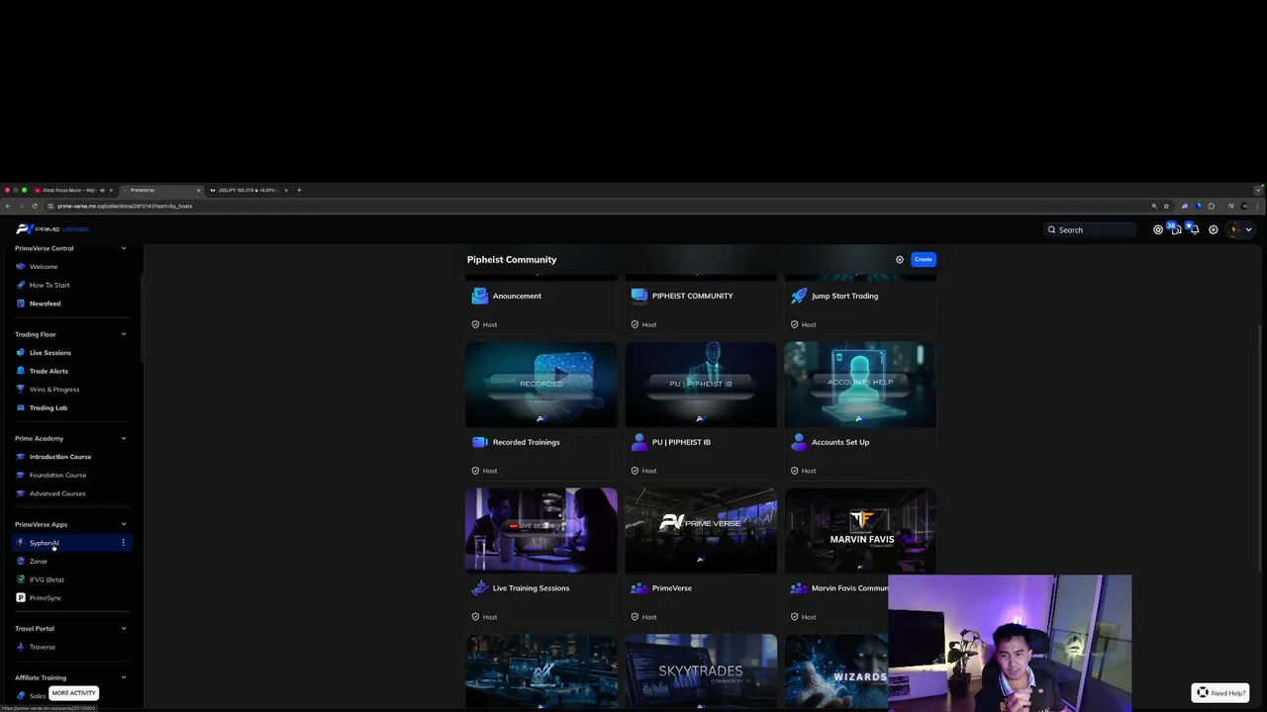Open the Chrome three-dot menu
Image resolution: width=1267 pixels, height=712 pixels.
[1259, 206]
